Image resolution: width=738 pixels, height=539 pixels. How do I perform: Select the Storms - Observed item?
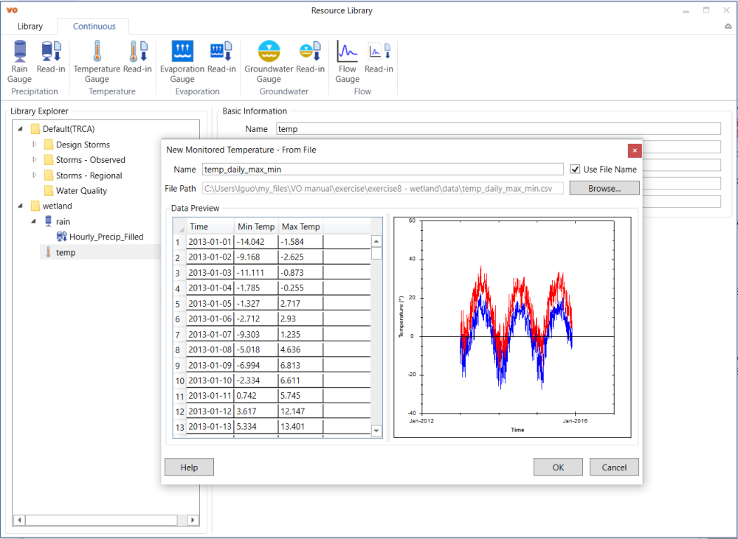coord(90,160)
